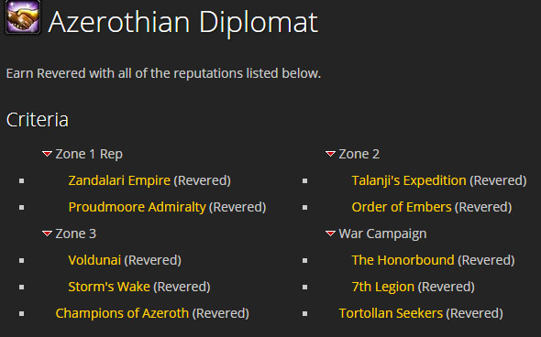This screenshot has height=337, width=541.
Task: Open Order of Embers link
Action: [402, 207]
